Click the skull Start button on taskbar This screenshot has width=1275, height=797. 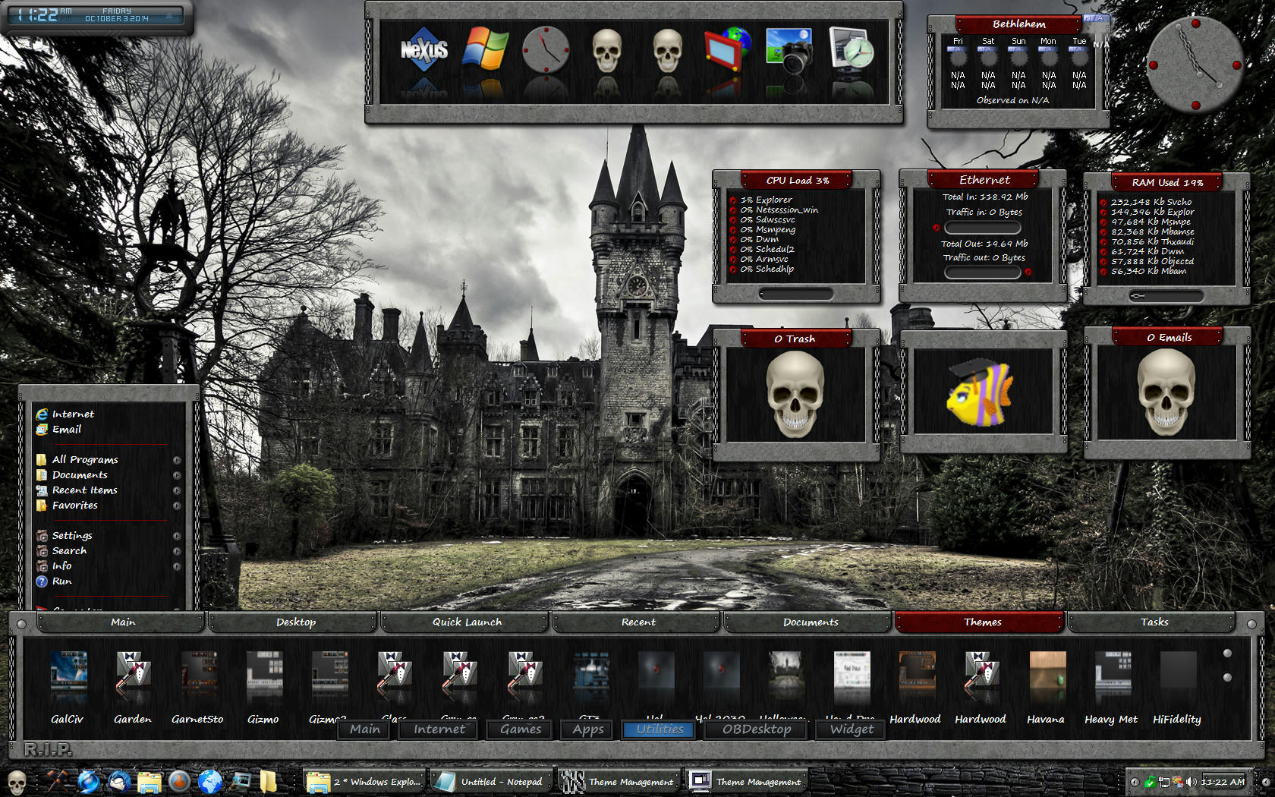coord(17,781)
